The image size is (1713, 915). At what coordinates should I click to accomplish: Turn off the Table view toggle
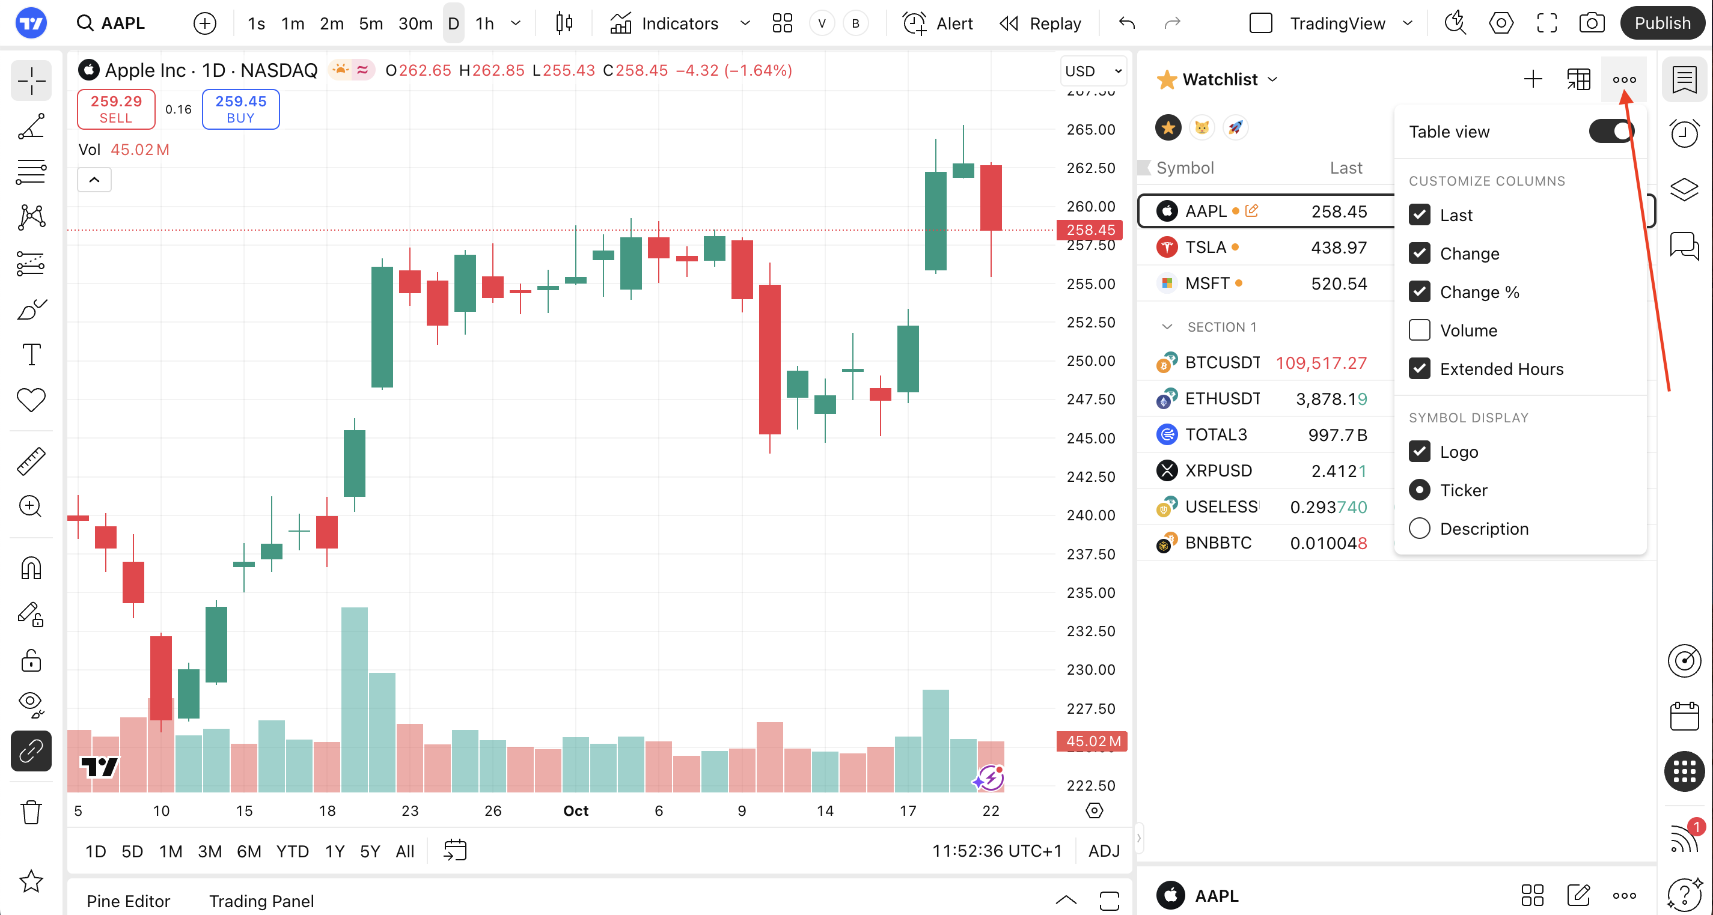[x=1611, y=132]
